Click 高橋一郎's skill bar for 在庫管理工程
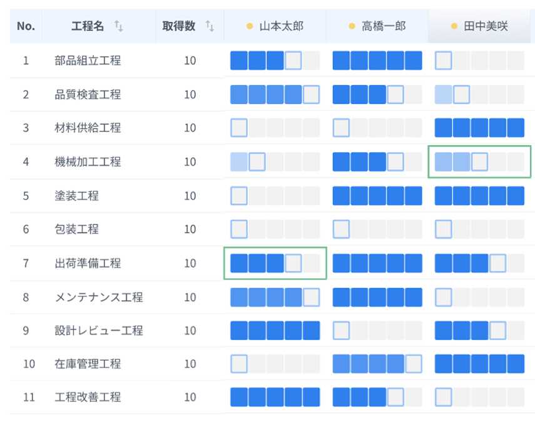 click(x=377, y=364)
